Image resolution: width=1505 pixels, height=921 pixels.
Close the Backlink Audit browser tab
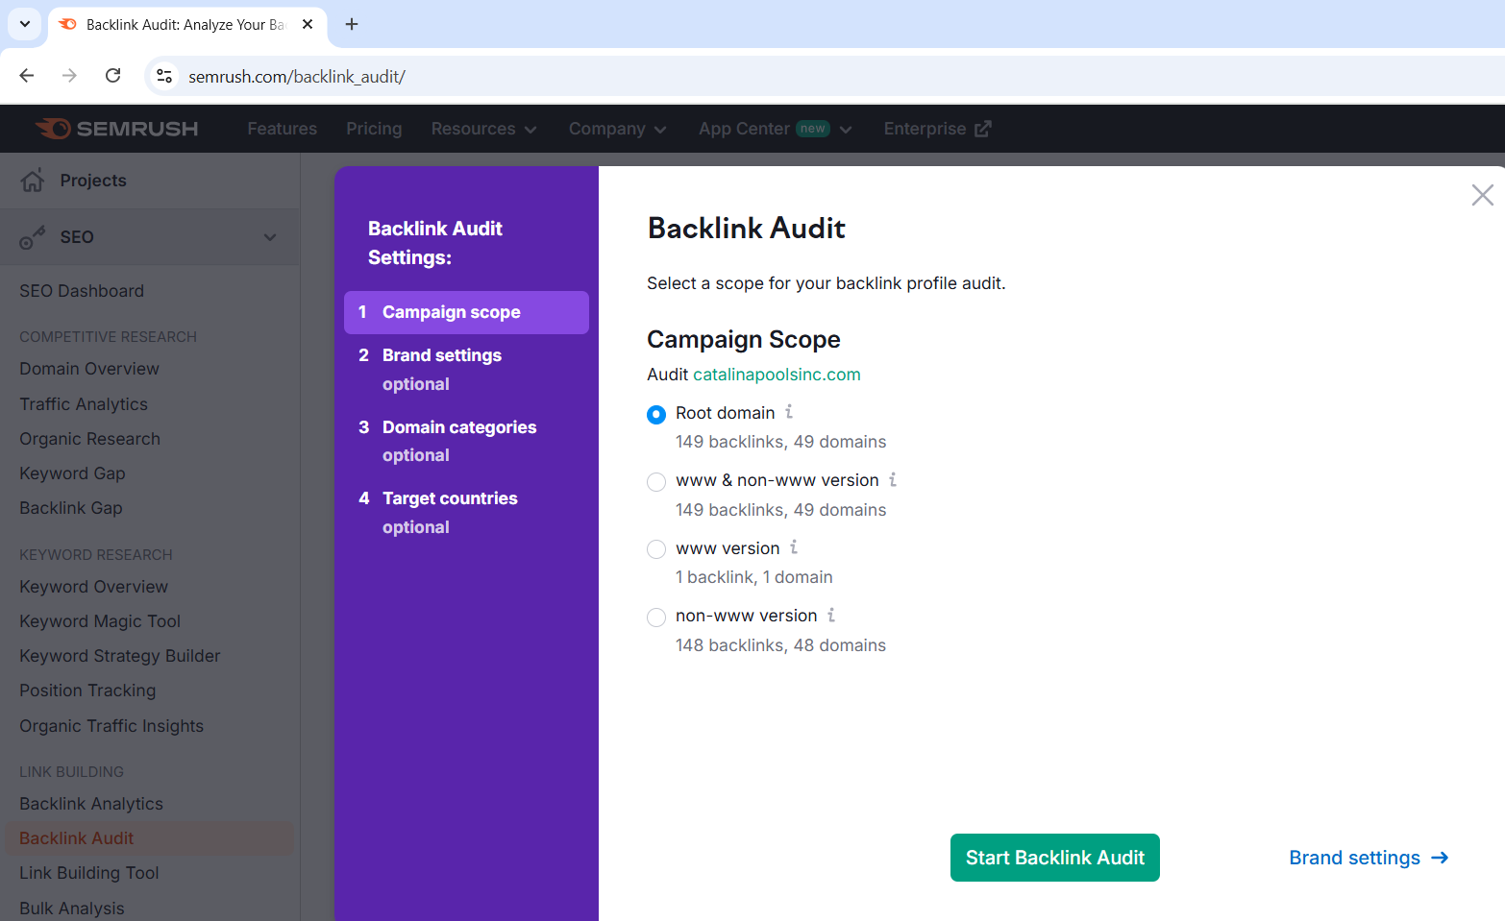pyautogui.click(x=308, y=24)
